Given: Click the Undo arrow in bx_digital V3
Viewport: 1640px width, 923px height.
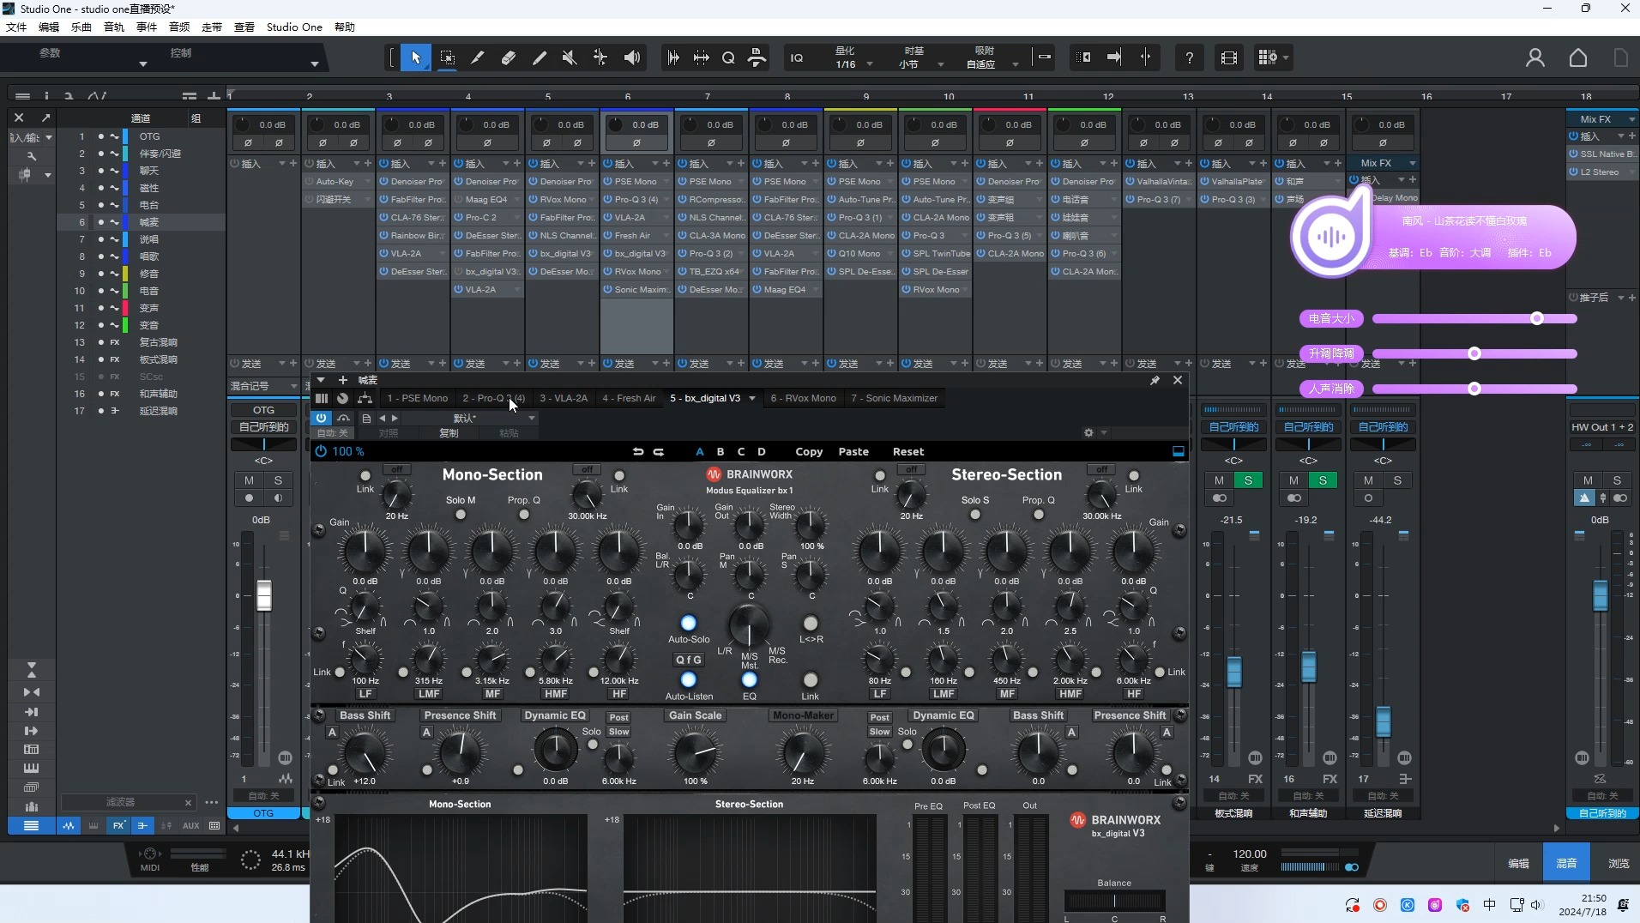Looking at the screenshot, I should tap(637, 451).
